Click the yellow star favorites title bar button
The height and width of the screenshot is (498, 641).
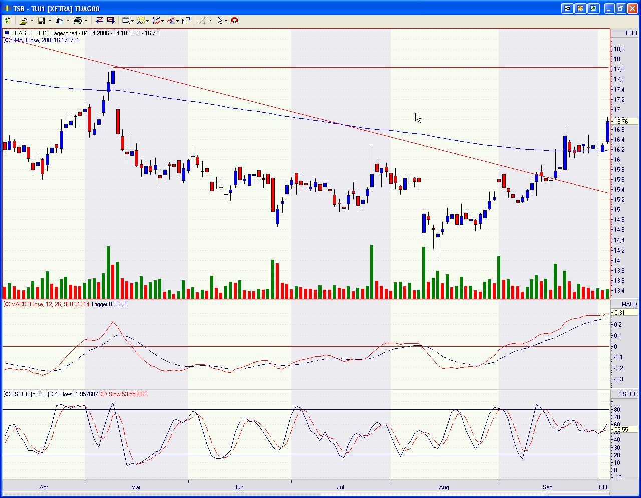580,8
